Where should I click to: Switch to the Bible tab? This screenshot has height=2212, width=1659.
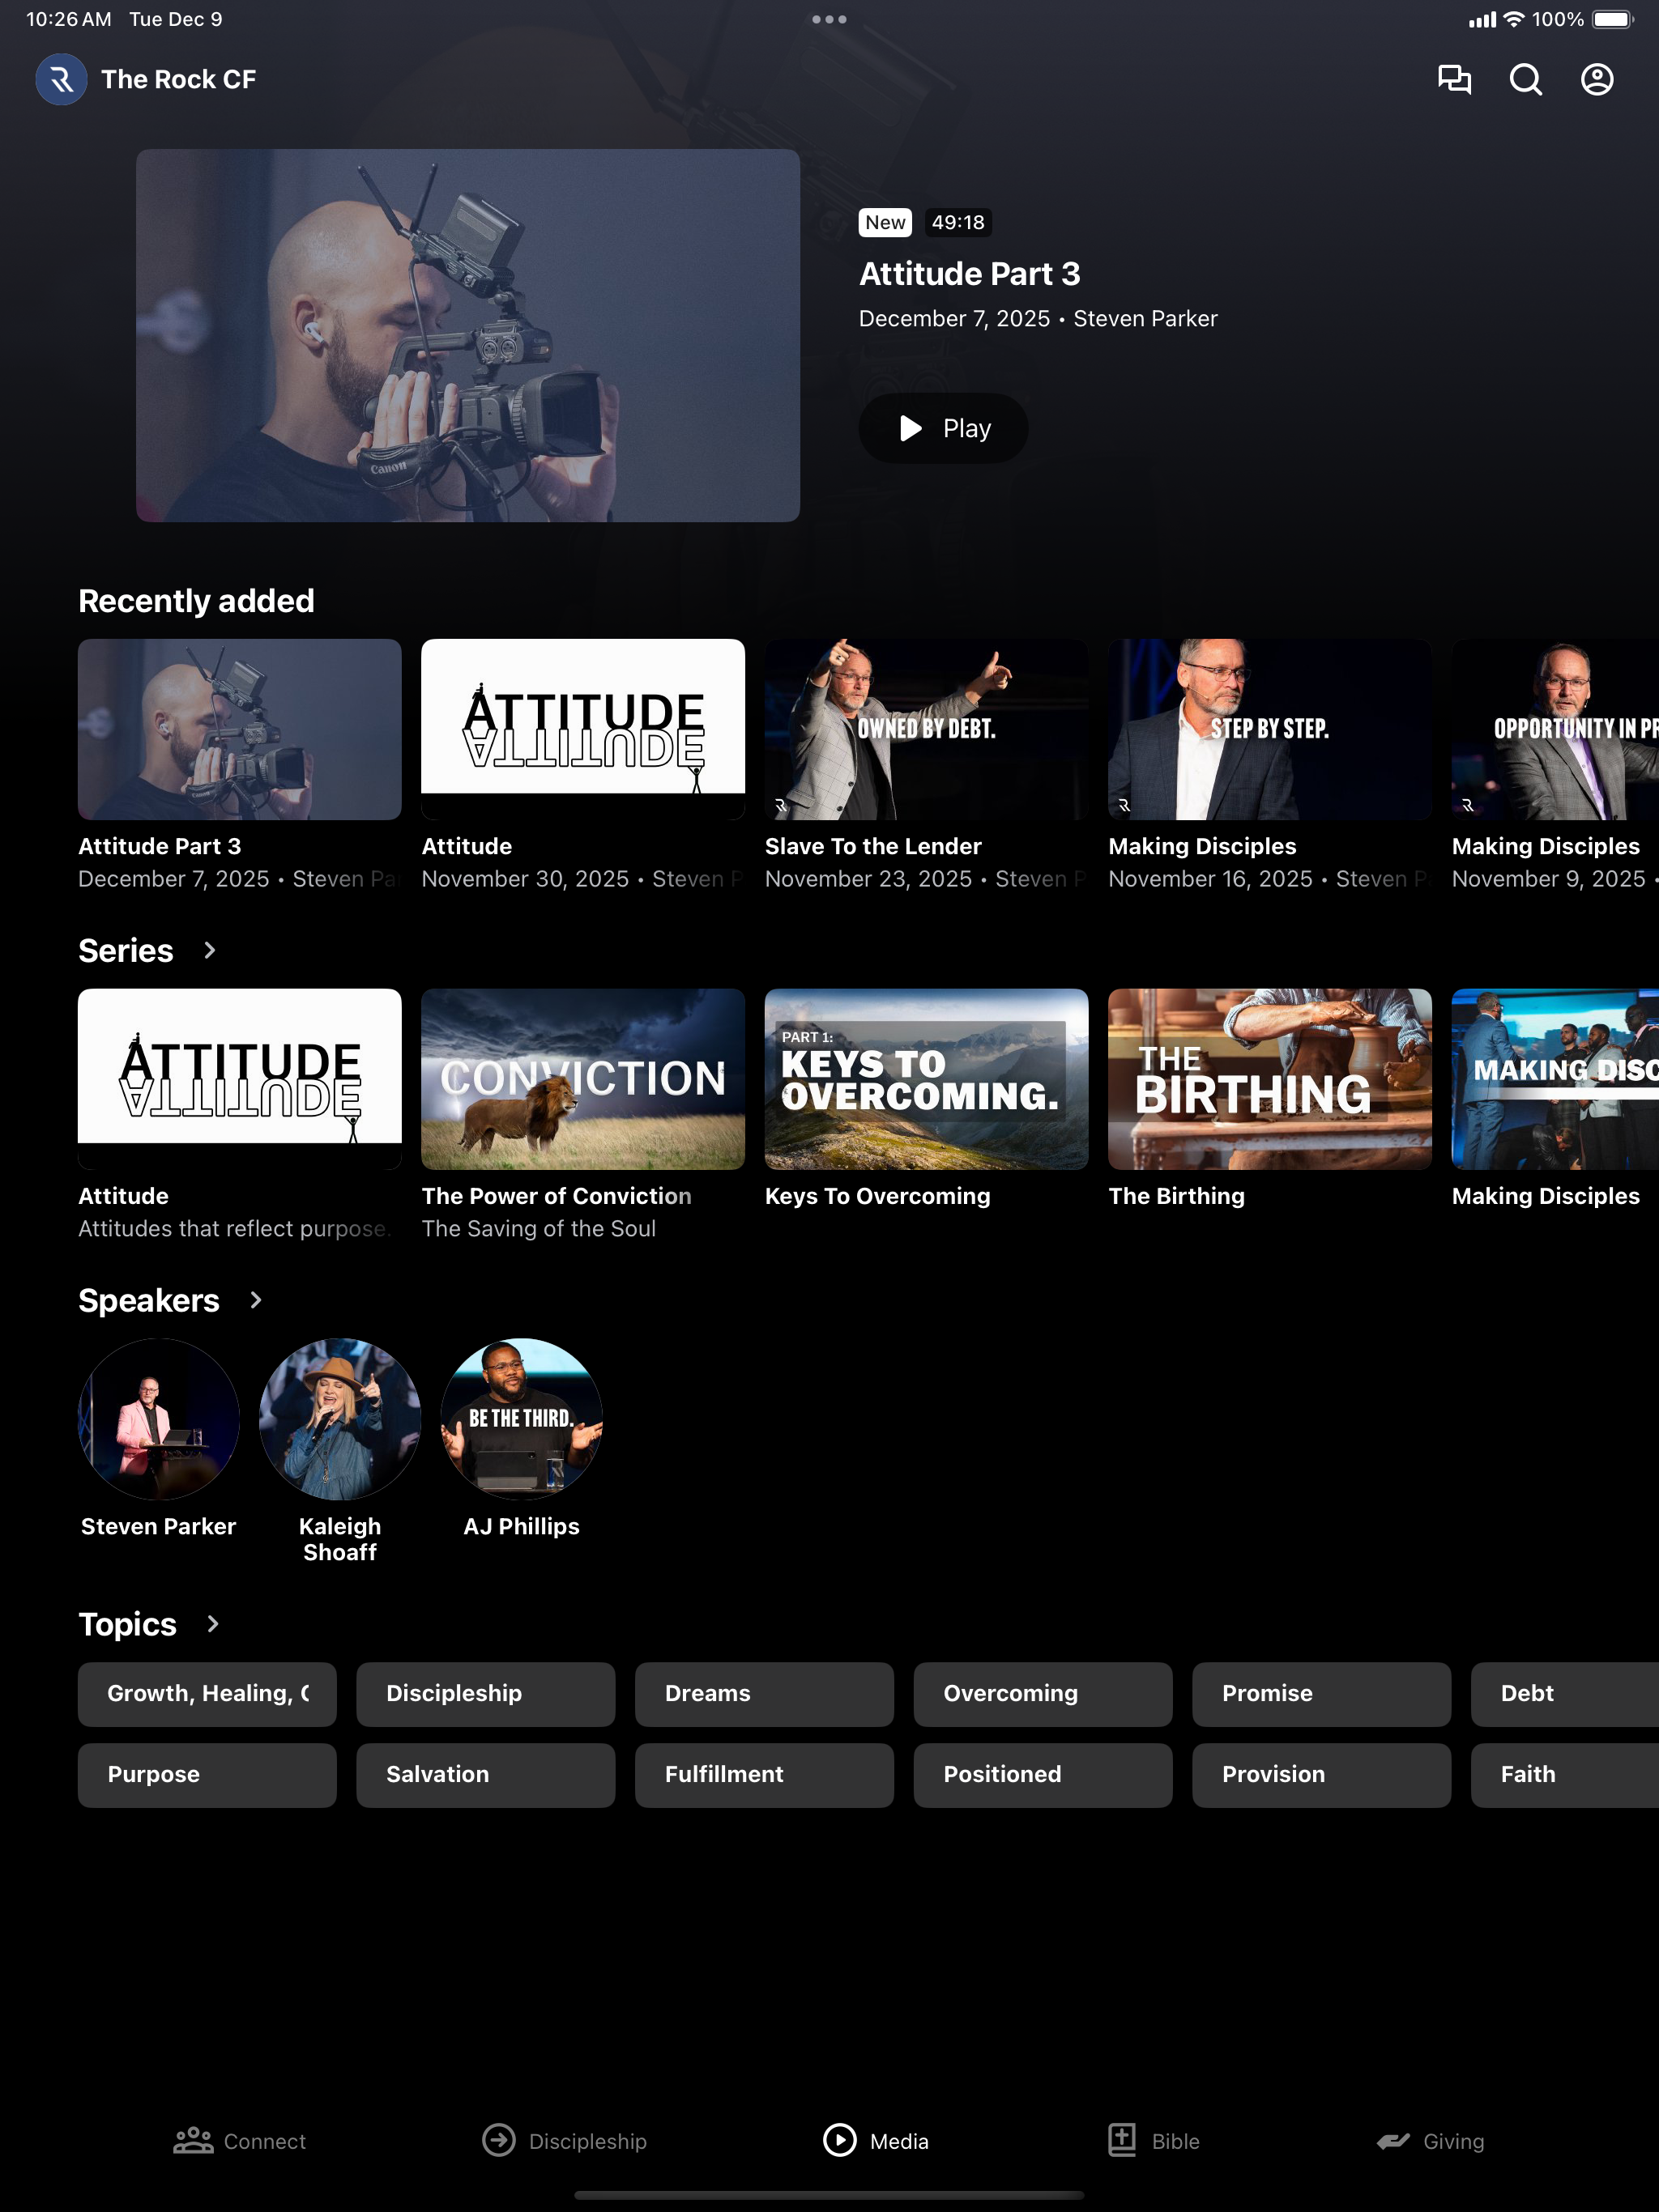point(1154,2141)
